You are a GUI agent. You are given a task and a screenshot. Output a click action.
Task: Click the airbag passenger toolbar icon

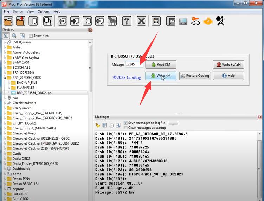click(220, 21)
